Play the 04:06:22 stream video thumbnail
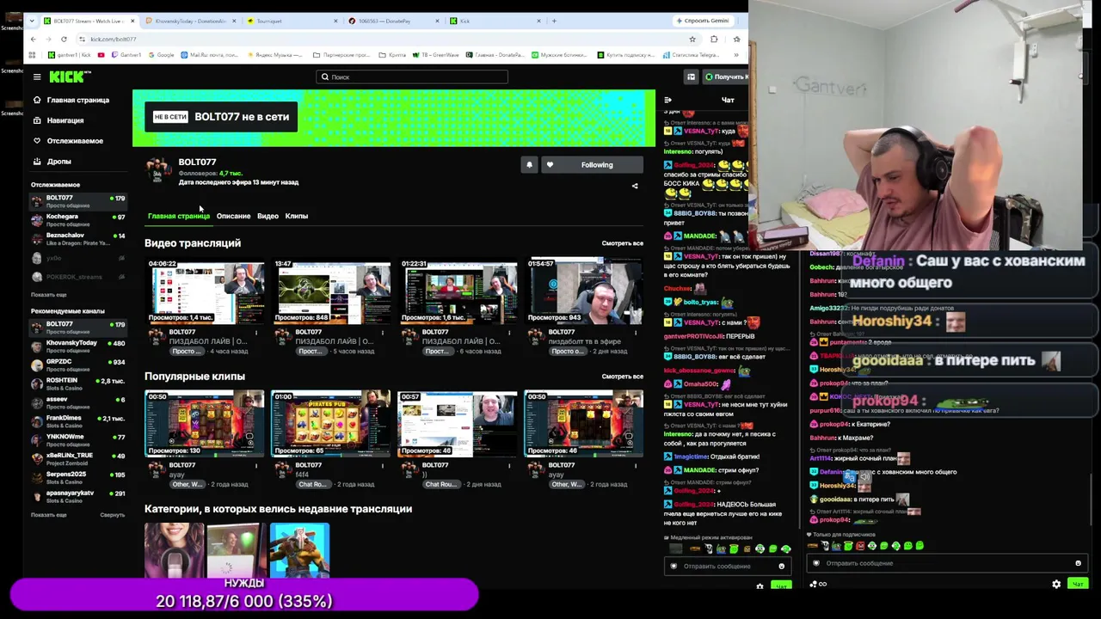1101x619 pixels. (x=204, y=291)
